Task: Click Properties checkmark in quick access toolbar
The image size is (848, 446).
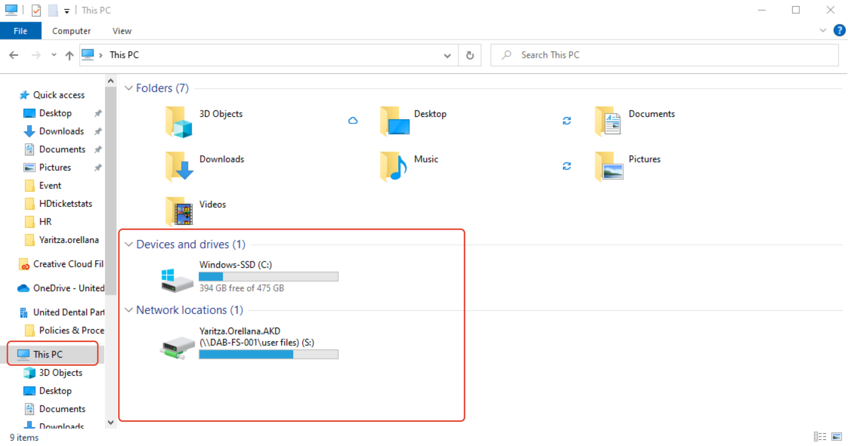Action: click(x=36, y=11)
